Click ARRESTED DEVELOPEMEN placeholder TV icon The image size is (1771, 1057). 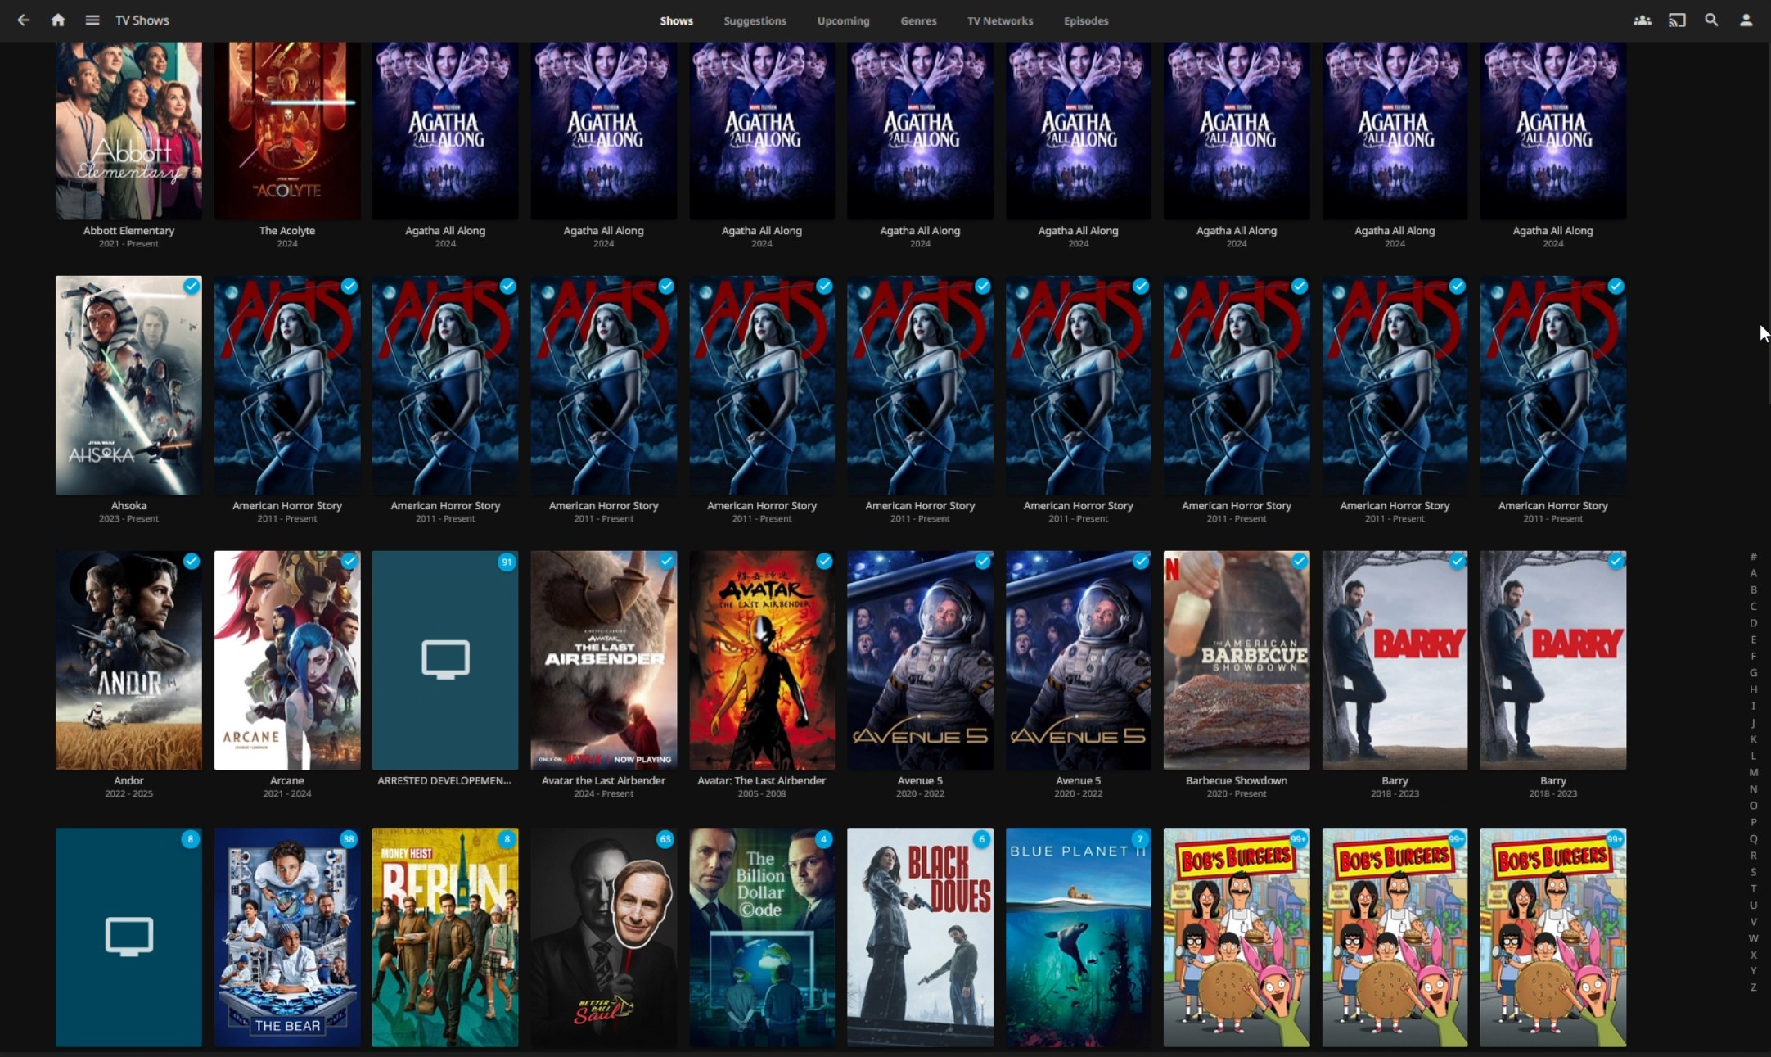pyautogui.click(x=445, y=659)
